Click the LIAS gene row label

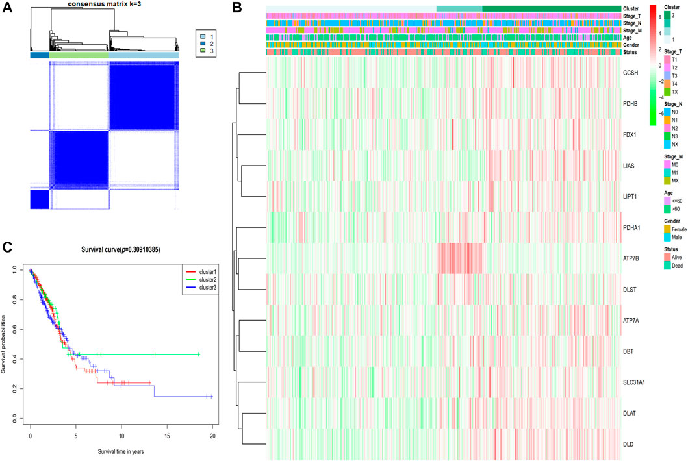coord(629,166)
